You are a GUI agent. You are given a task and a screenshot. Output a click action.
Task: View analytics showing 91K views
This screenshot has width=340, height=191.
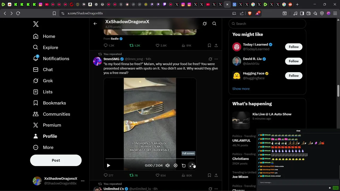pyautogui.click(x=186, y=45)
